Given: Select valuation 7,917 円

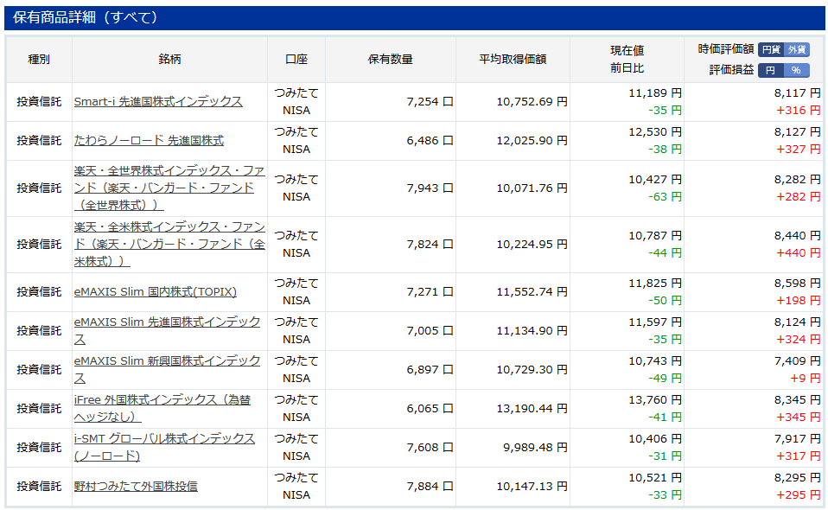Looking at the screenshot, I should click(798, 439).
